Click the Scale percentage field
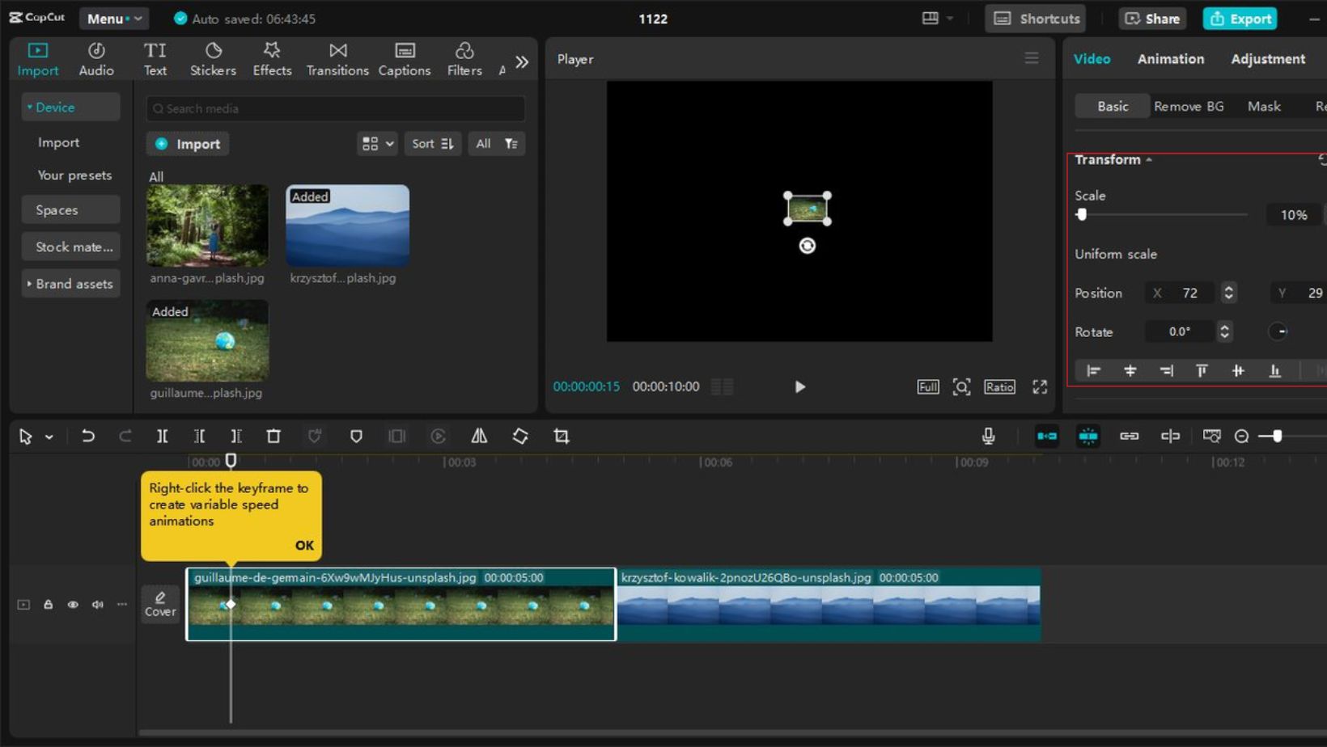 coord(1294,215)
